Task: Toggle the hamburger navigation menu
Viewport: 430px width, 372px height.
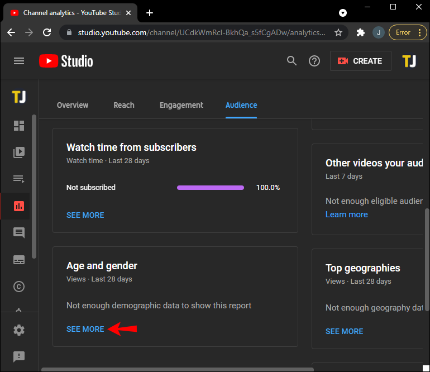Action: pyautogui.click(x=19, y=61)
